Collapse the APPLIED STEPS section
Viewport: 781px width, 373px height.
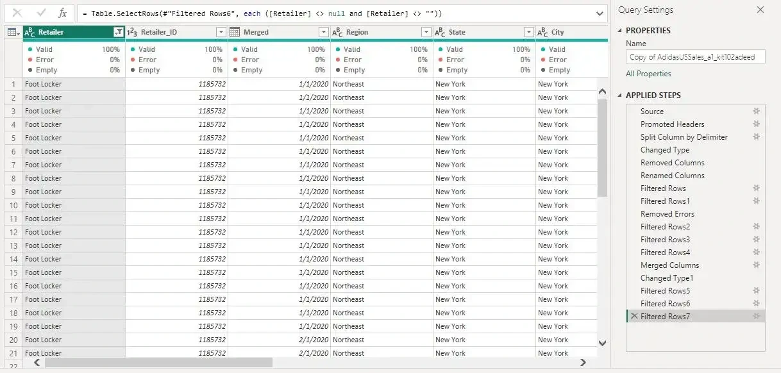point(620,95)
